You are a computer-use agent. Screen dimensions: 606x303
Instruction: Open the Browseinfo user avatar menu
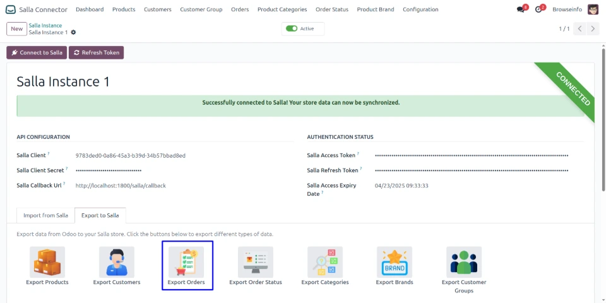(593, 9)
